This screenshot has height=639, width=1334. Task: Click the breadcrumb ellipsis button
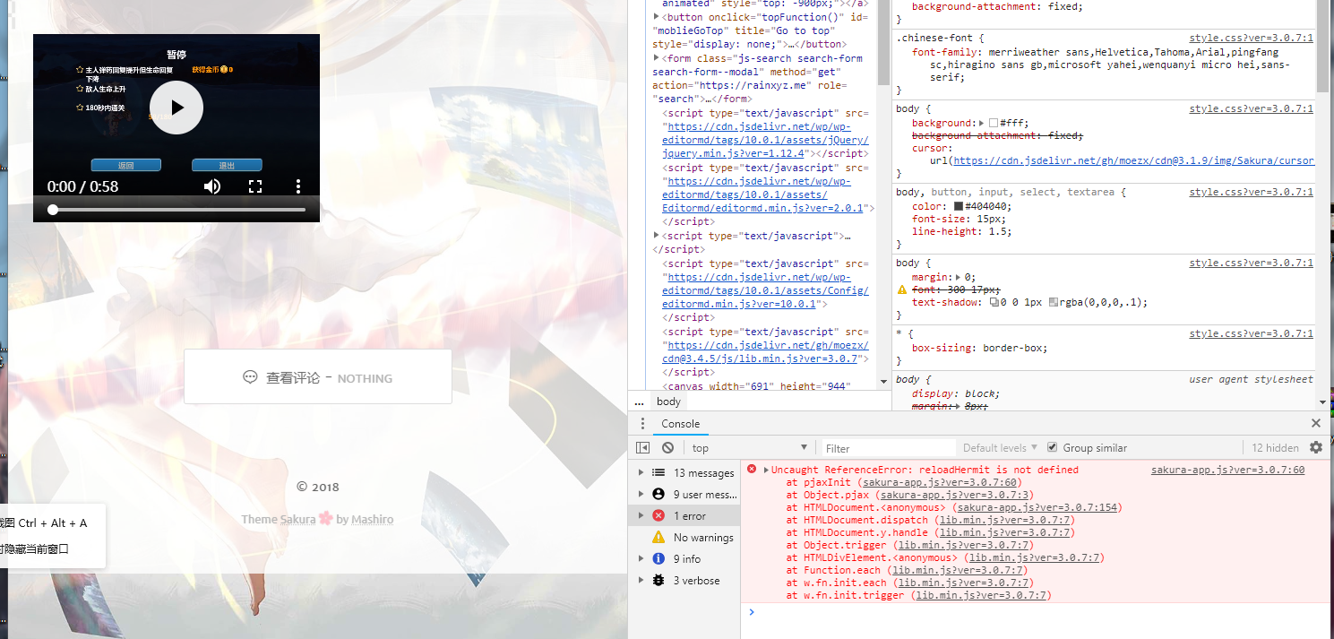tap(639, 402)
